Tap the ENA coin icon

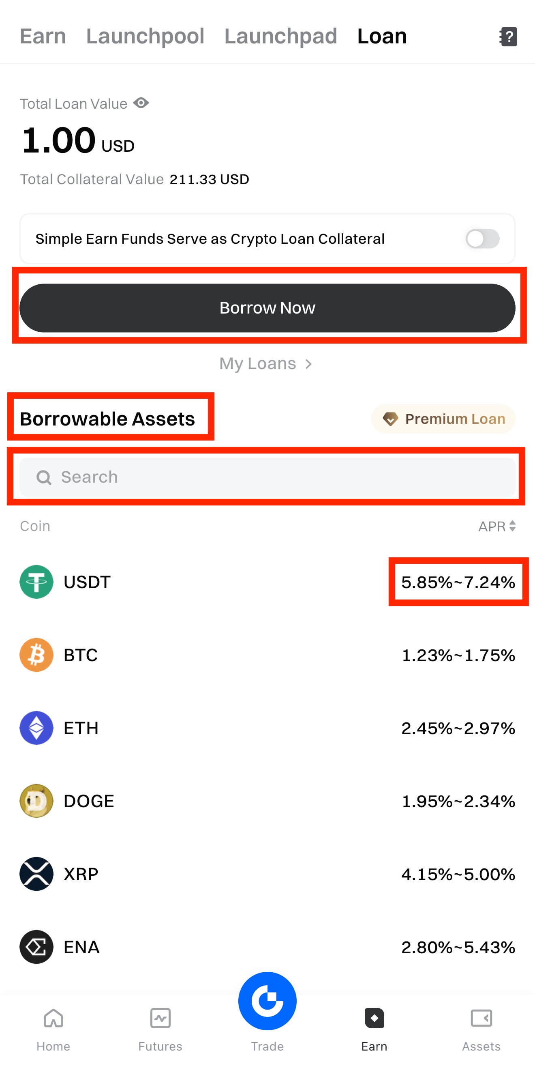pyautogui.click(x=36, y=947)
